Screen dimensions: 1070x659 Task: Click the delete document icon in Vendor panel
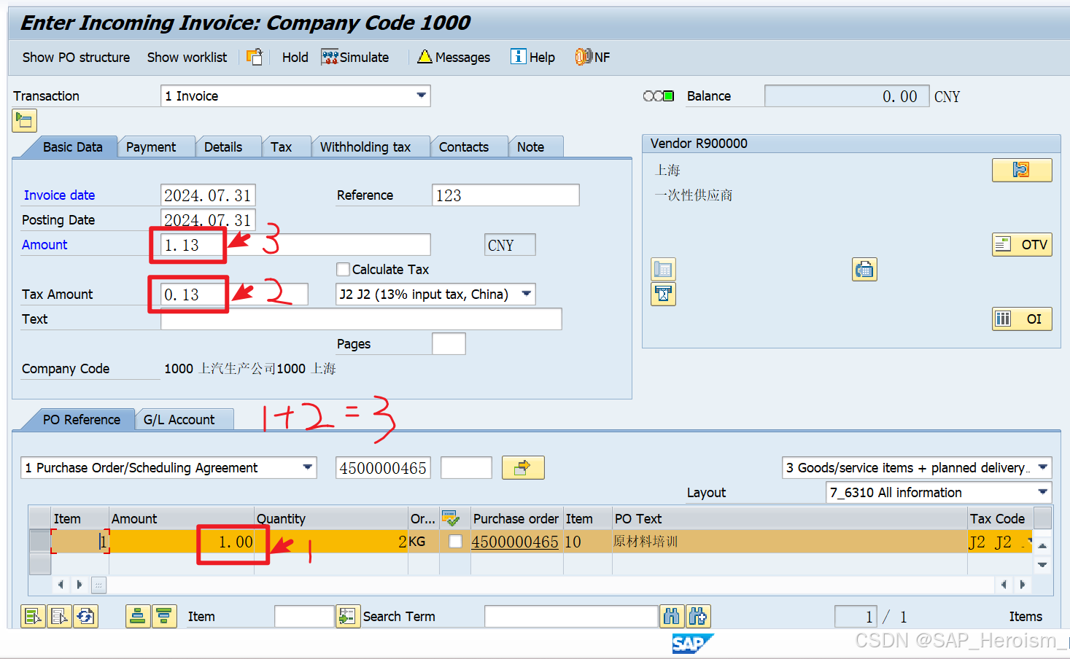(x=663, y=294)
